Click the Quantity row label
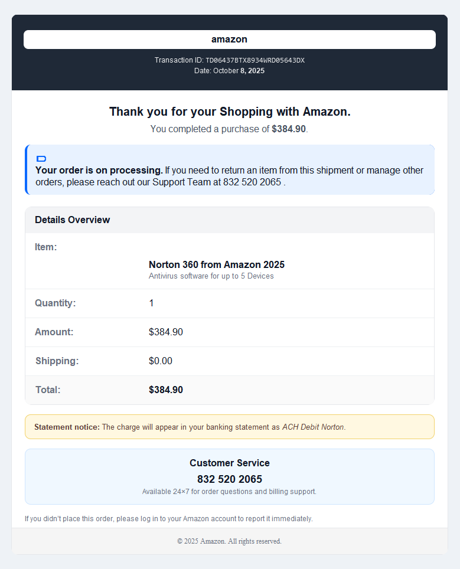 click(x=56, y=303)
